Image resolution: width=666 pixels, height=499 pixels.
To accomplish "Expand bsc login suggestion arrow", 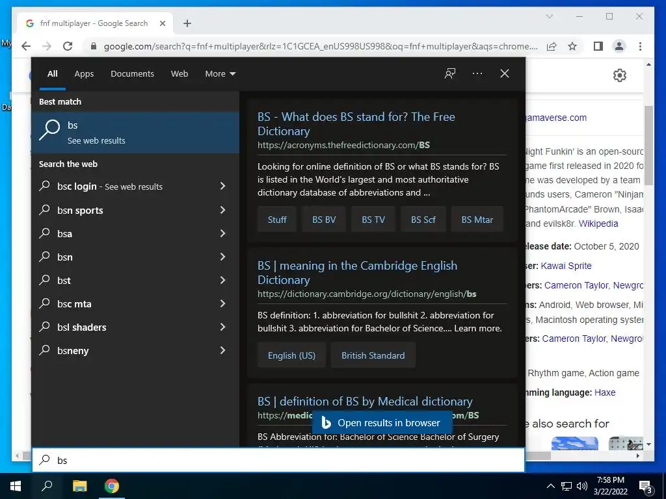I will point(222,186).
